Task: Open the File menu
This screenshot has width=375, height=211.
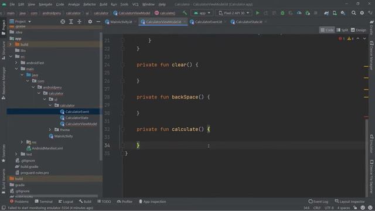Action: pyautogui.click(x=12, y=4)
